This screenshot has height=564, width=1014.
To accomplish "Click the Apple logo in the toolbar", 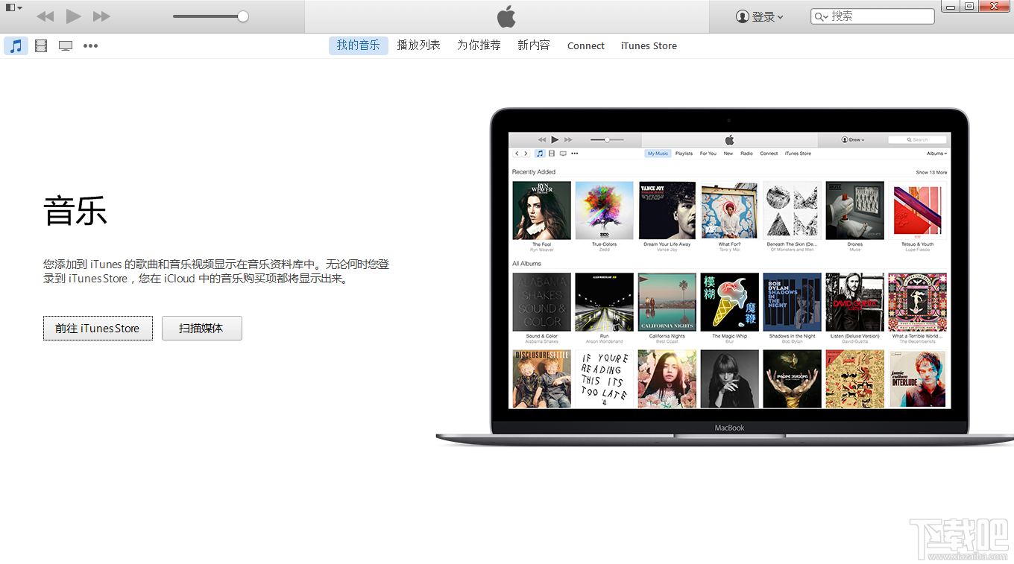I will [x=506, y=16].
